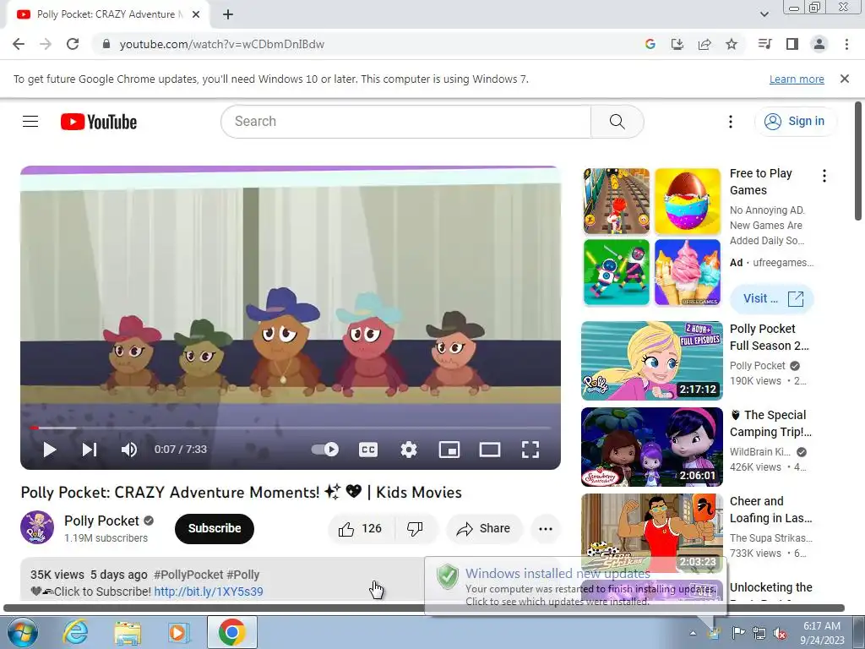
Task: Go fullscreen on the video
Action: tap(530, 450)
